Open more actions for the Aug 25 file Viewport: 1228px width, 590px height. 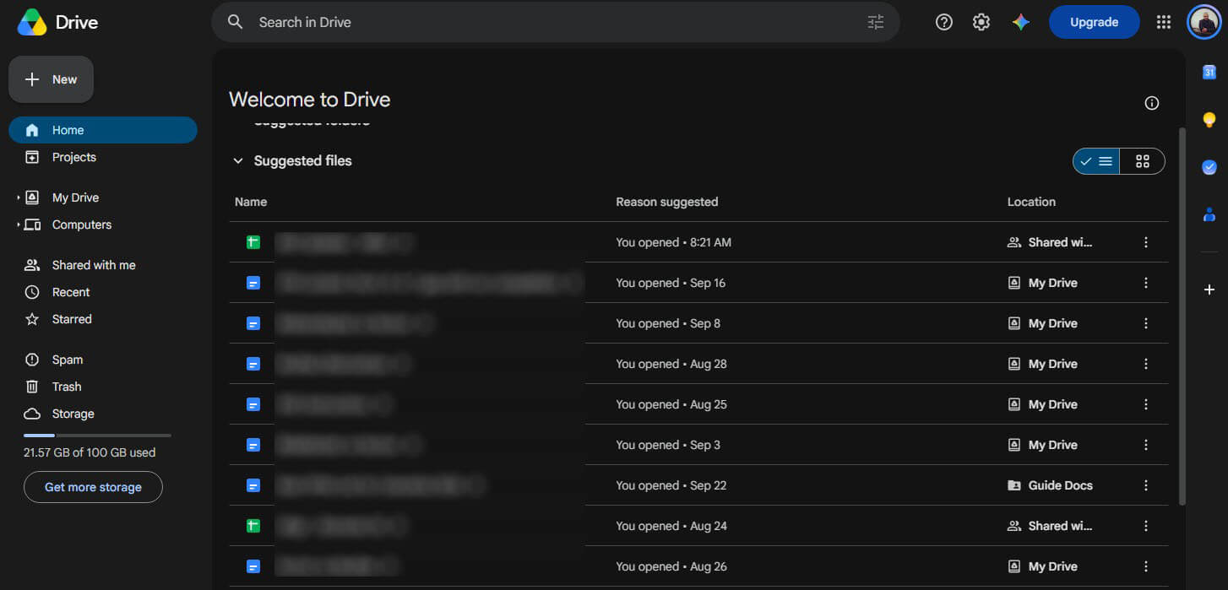[1146, 404]
